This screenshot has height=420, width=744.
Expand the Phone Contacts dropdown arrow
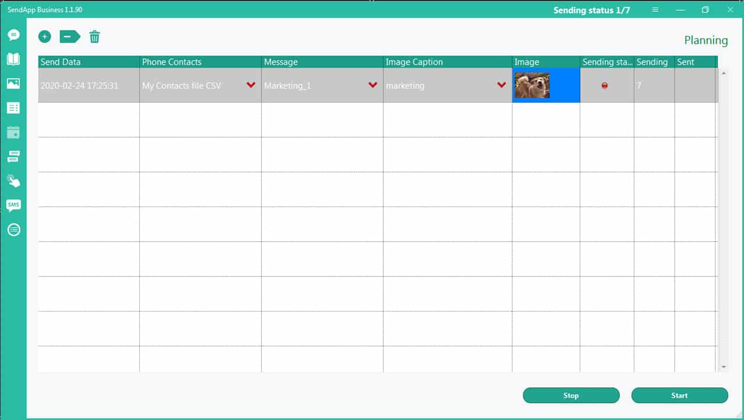pos(251,85)
